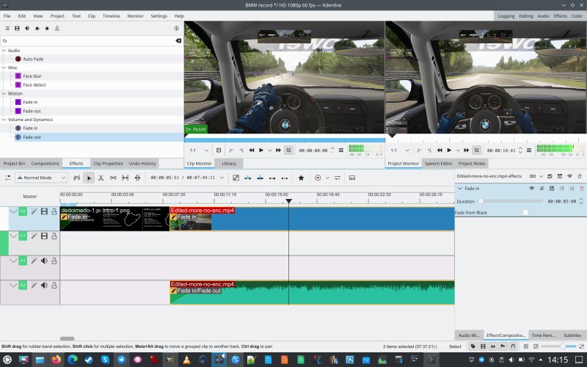Toggle lock on track V2
587x367 pixels.
[x=54, y=212]
